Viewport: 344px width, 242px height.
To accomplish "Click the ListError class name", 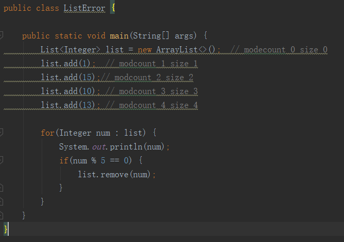I will pos(84,8).
